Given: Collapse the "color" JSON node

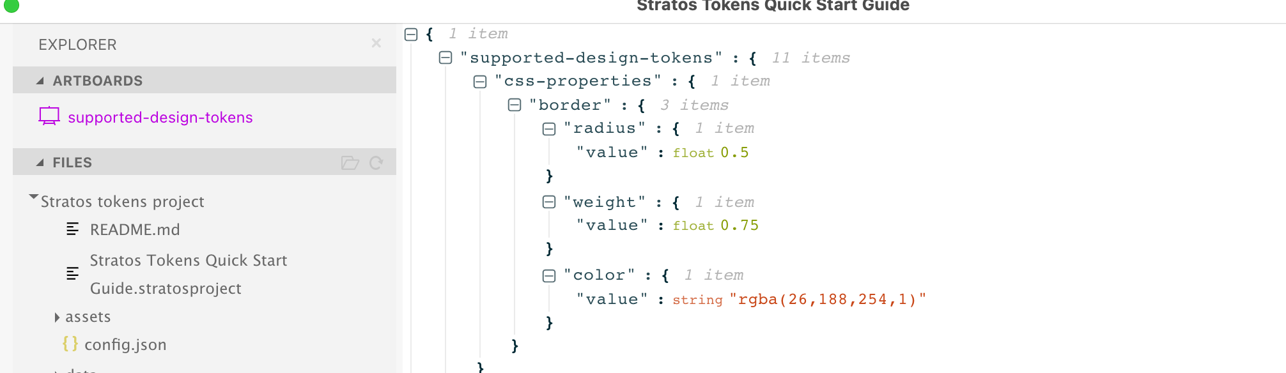Looking at the screenshot, I should click(549, 276).
